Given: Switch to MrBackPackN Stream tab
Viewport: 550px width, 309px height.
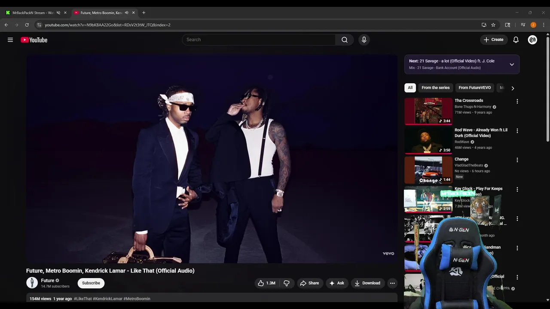Looking at the screenshot, I should coord(33,12).
